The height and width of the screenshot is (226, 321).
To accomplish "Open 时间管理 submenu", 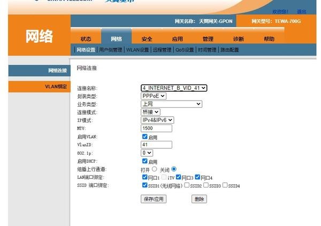I will pyautogui.click(x=207, y=50).
